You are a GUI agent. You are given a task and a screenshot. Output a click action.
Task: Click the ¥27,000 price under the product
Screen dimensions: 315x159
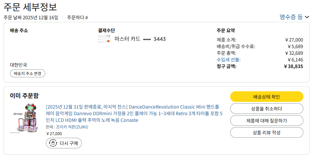coord(54,134)
